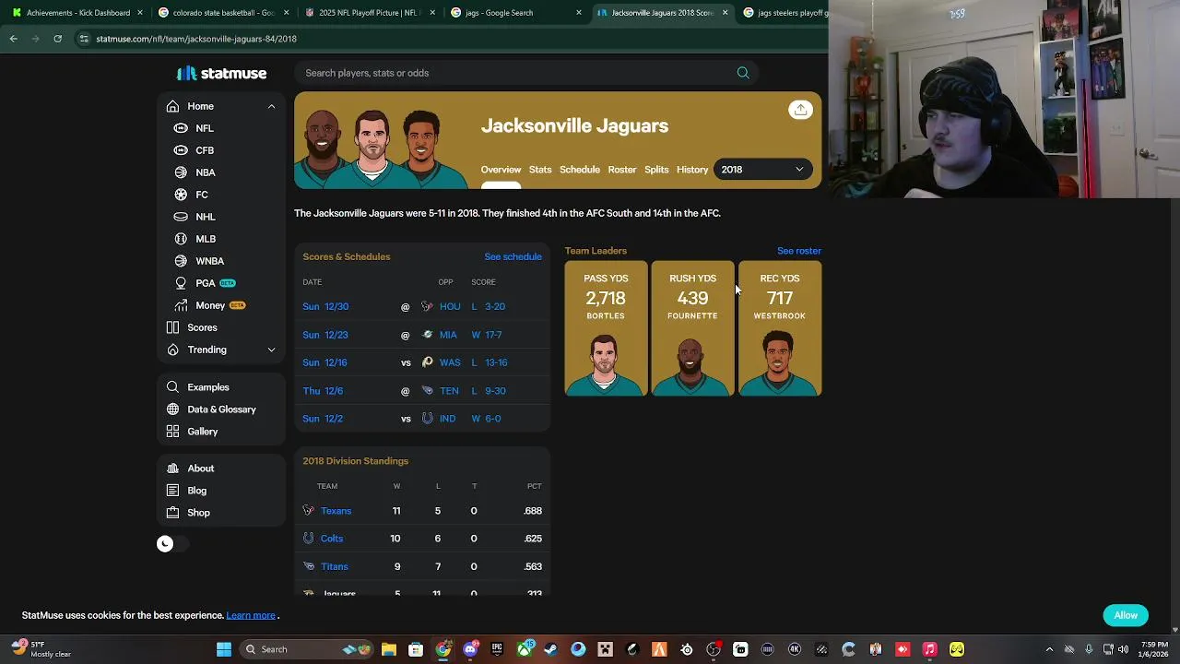Viewport: 1180px width, 664px height.
Task: Click the CFB icon in sidebar
Action: 181,150
